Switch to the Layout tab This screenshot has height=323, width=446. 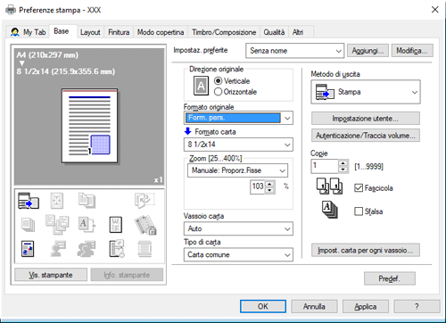click(90, 32)
